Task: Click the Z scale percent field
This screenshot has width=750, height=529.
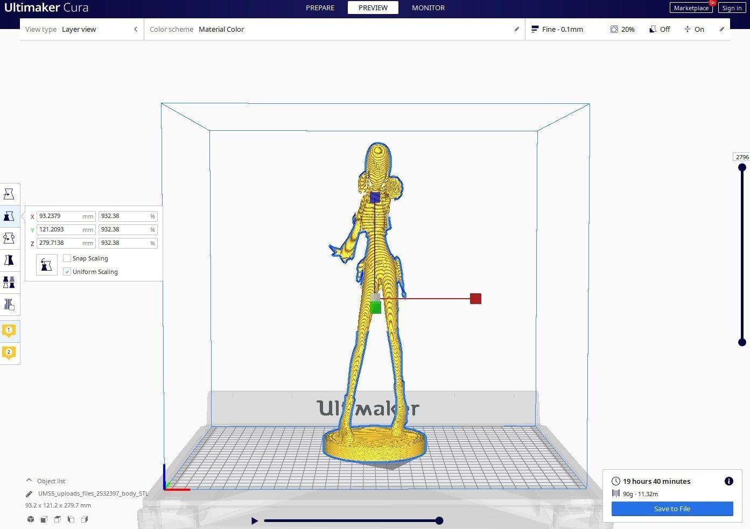Action: [128, 243]
